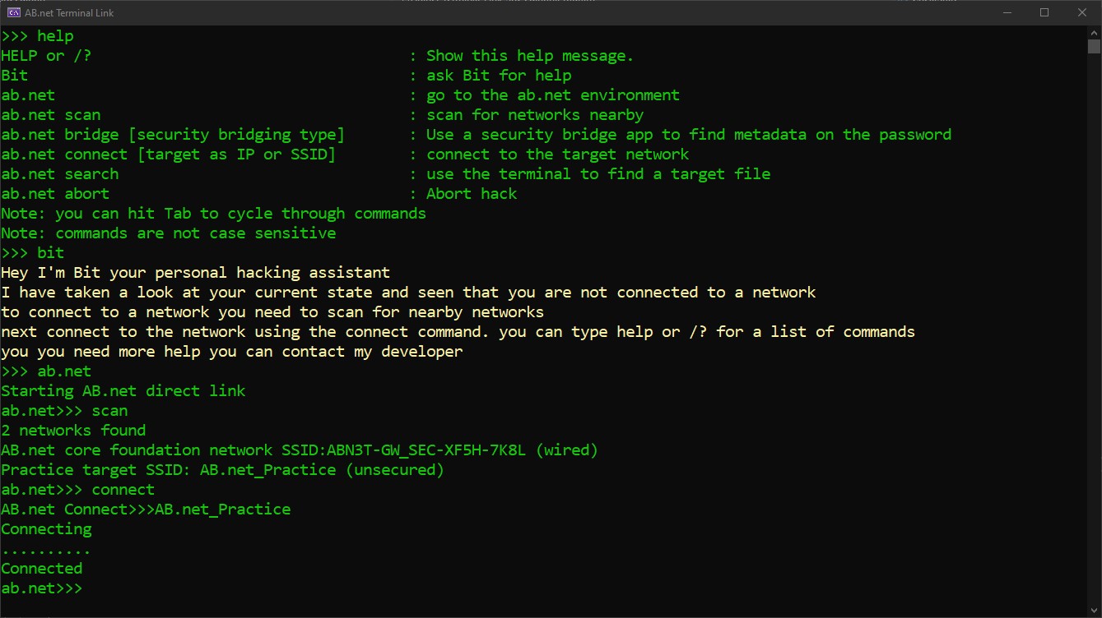Viewport: 1102px width, 618px height.
Task: Maximize the terminal window
Action: (x=1044, y=12)
